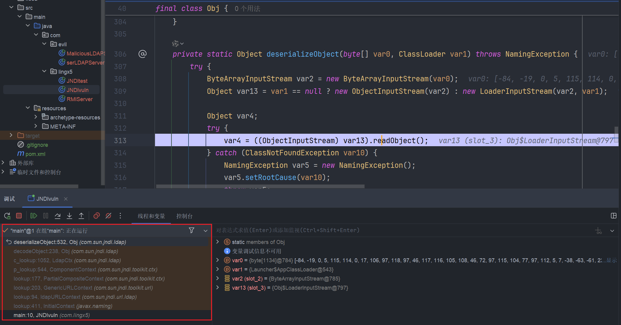The height and width of the screenshot is (325, 621).
Task: Collapse the lingx5 package
Action: coord(44,71)
